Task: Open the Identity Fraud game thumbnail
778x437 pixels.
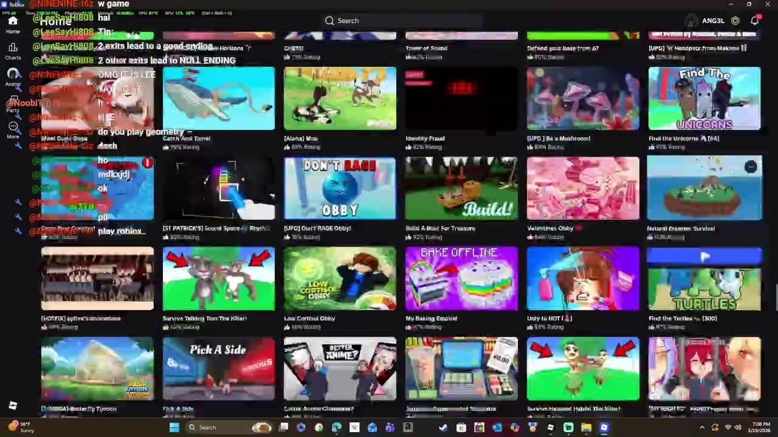Action: [461, 98]
